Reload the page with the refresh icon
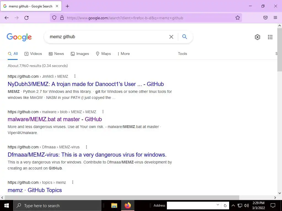Image resolution: width=282 pixels, height=211 pixels. coord(26,18)
